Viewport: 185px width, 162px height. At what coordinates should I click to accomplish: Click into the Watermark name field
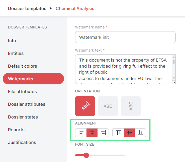tap(125, 37)
